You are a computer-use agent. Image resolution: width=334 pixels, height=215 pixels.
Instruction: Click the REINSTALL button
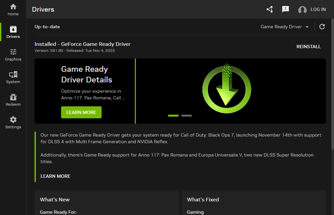(308, 47)
